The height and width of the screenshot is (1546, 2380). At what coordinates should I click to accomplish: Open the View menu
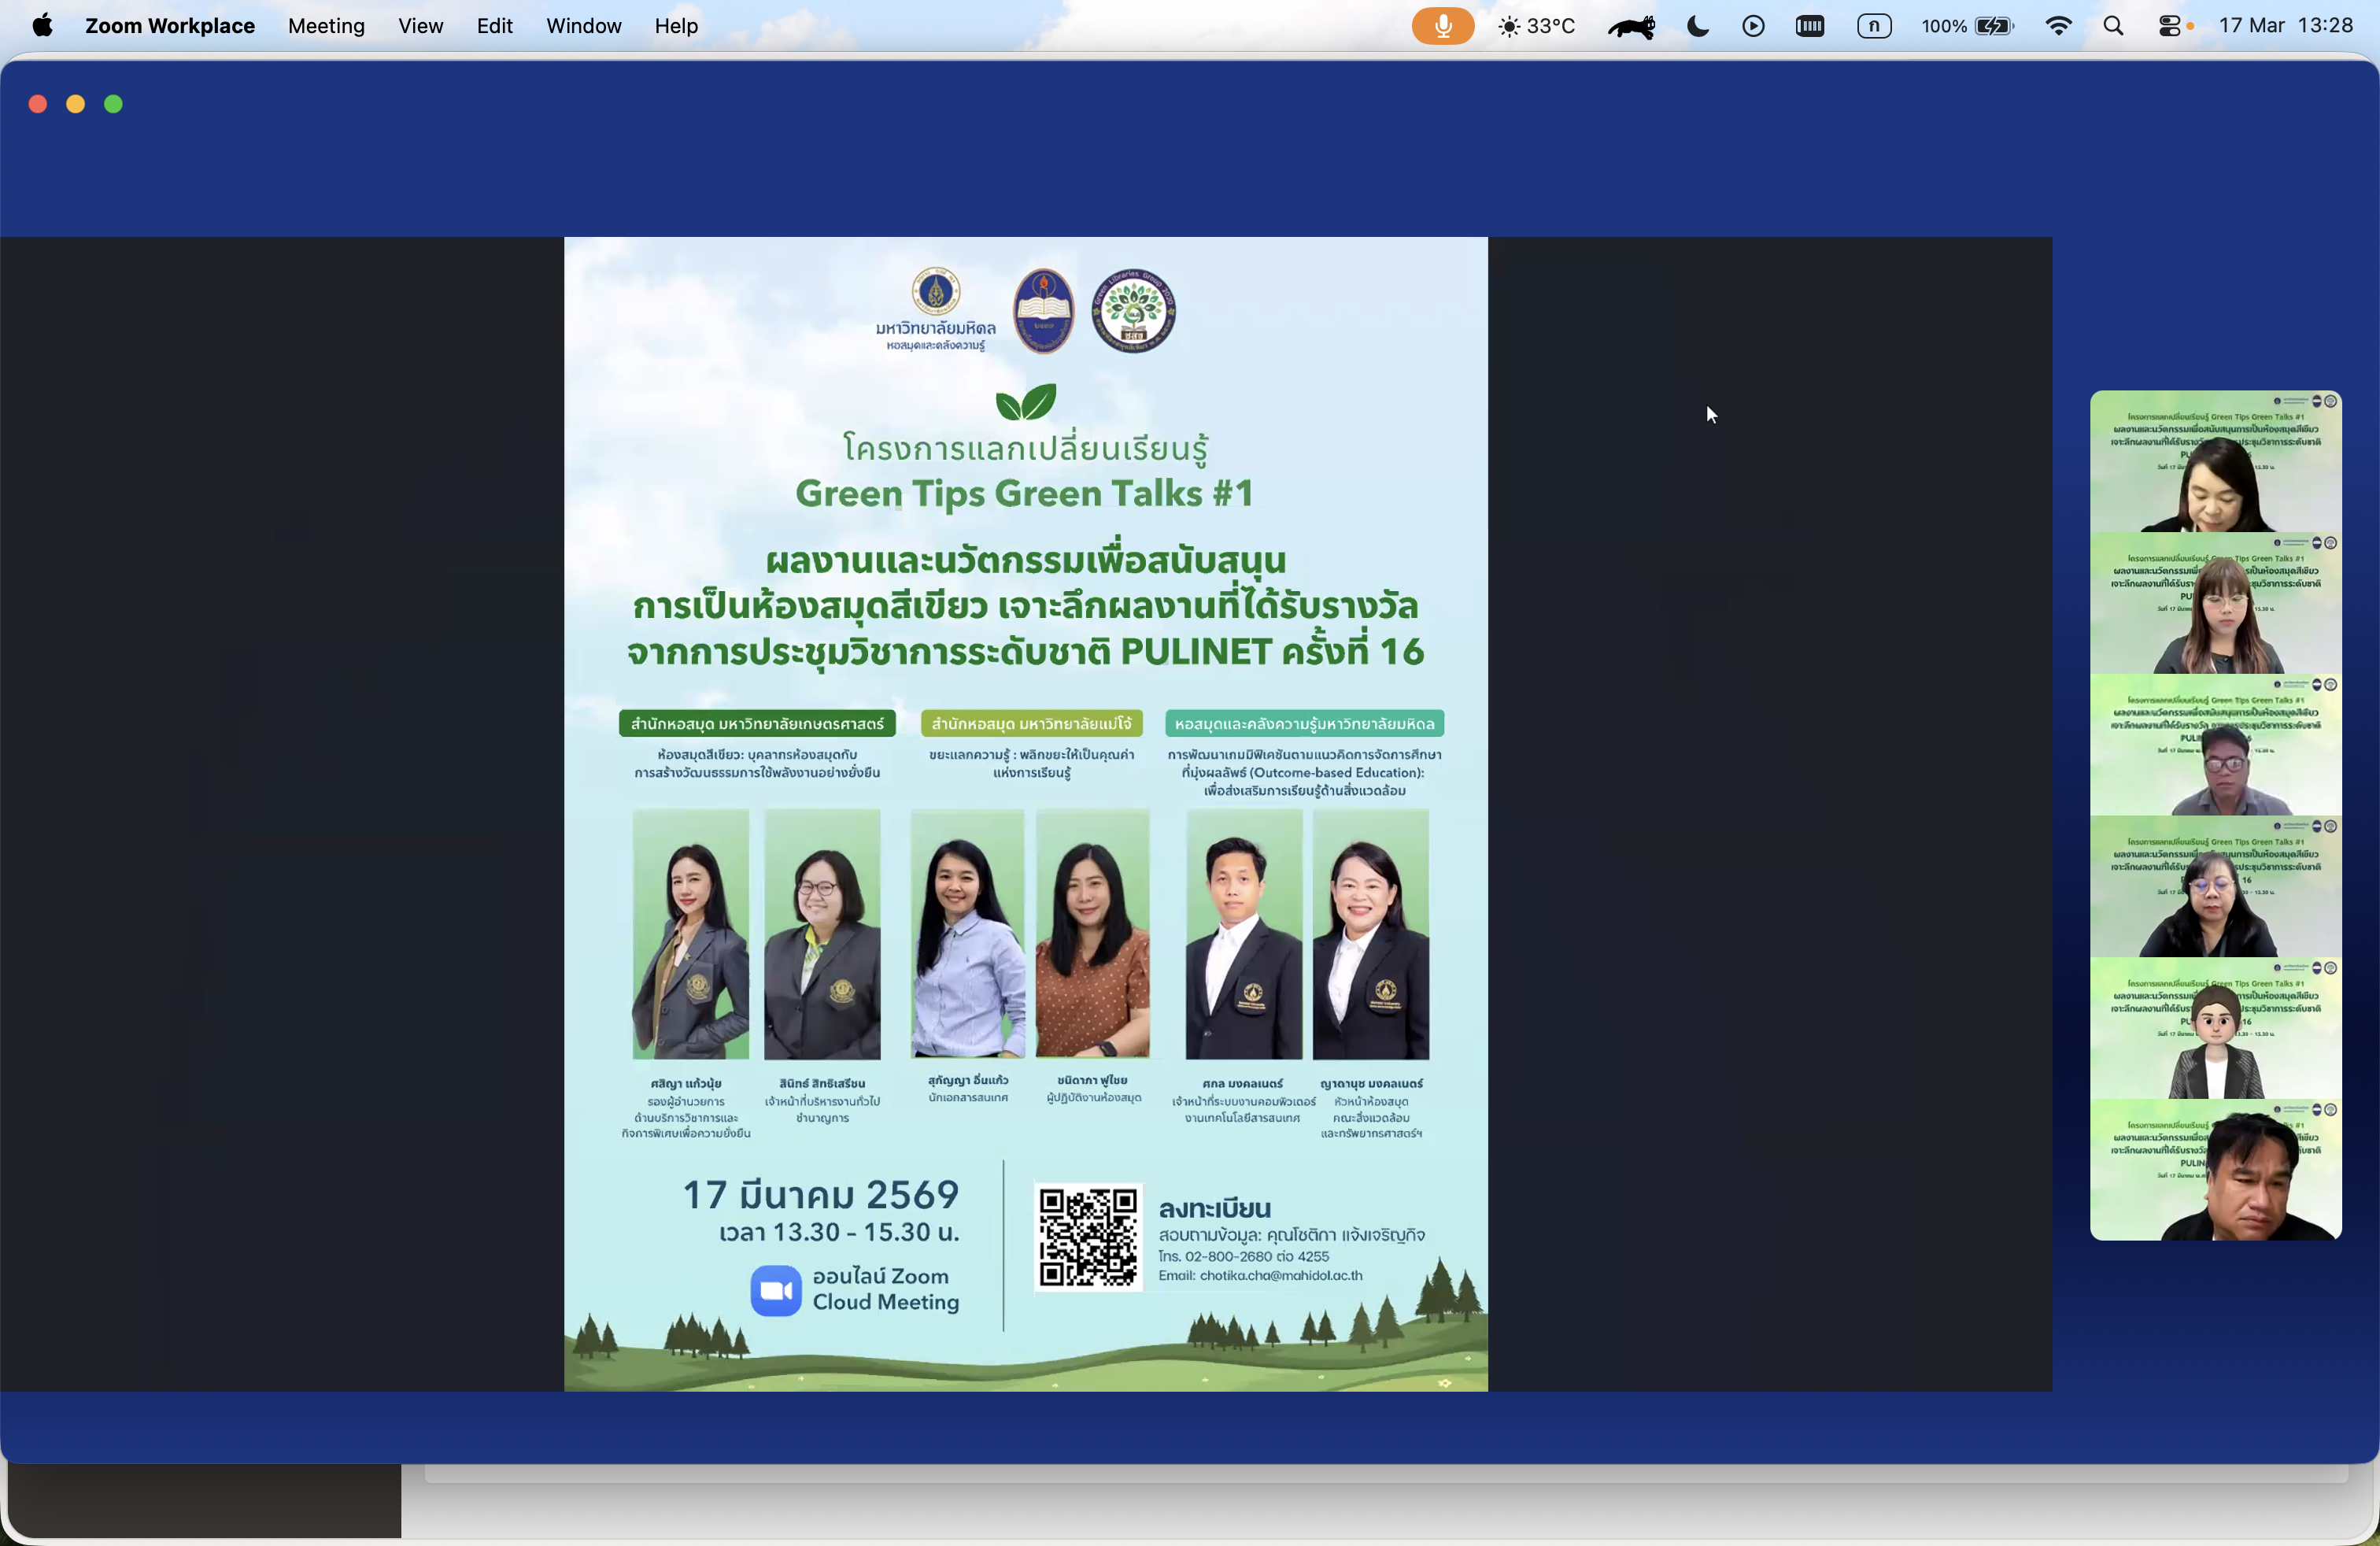point(420,26)
